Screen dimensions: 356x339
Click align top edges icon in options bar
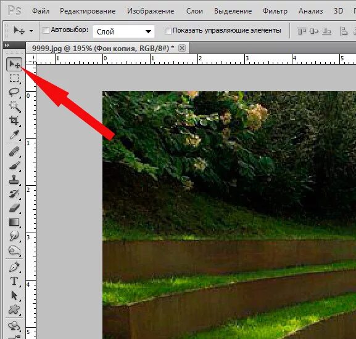[x=302, y=31]
